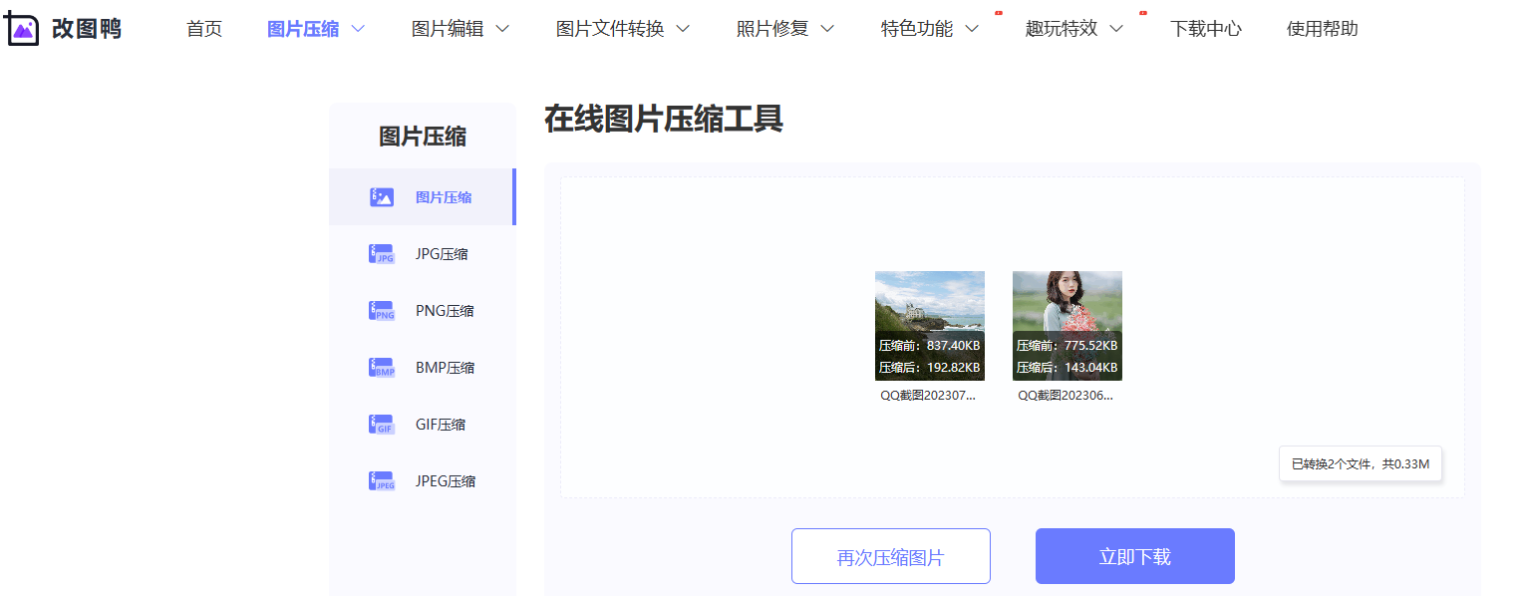Open the BMP压缩 compression tool

pos(445,367)
